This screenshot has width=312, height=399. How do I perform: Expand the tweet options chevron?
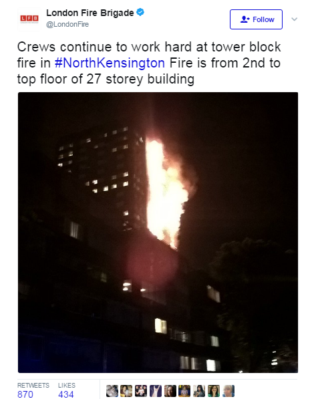point(294,19)
